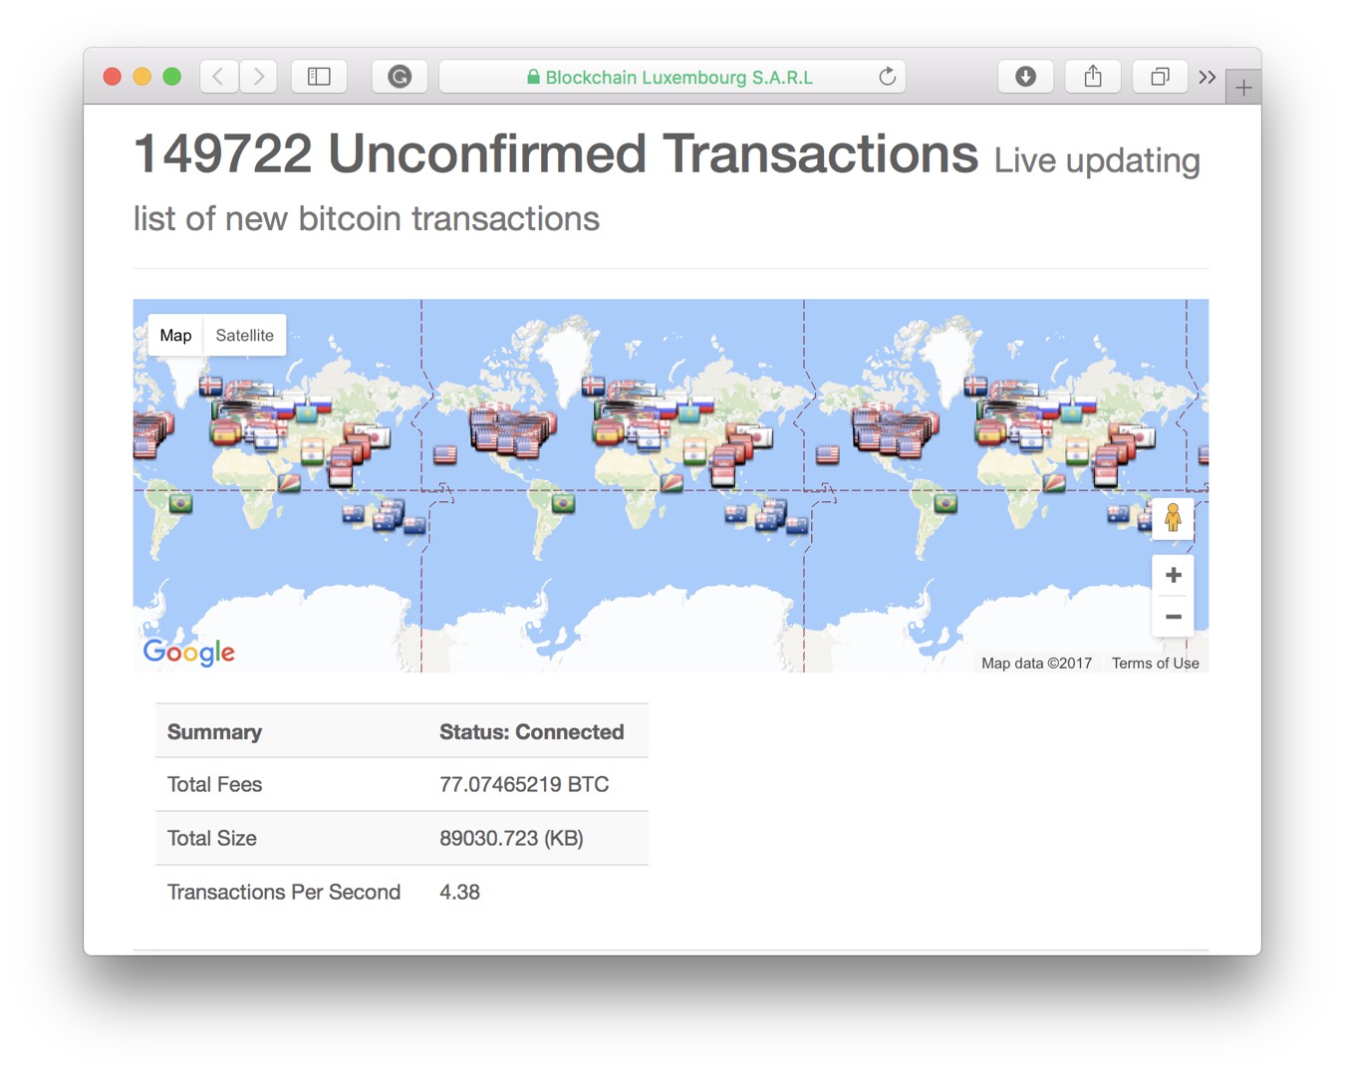
Task: Select the 89030.723 (KB) value
Action: (x=511, y=839)
